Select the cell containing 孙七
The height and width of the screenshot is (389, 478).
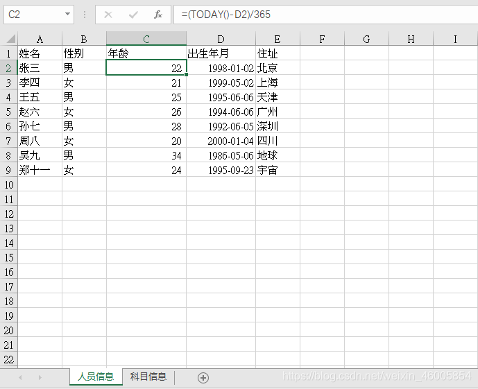tap(40, 126)
